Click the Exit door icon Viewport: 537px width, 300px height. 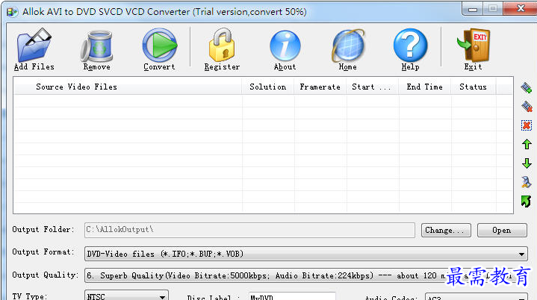[474, 46]
